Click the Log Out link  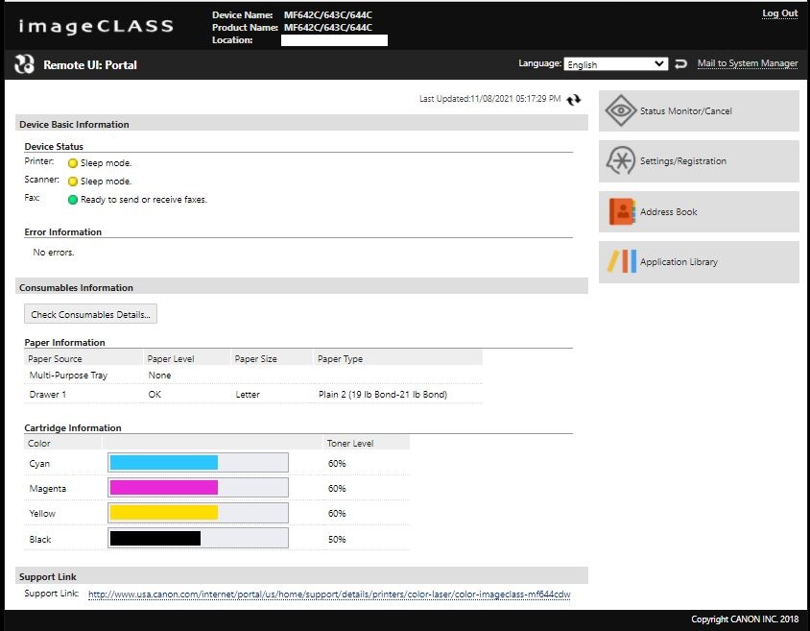[x=779, y=13]
